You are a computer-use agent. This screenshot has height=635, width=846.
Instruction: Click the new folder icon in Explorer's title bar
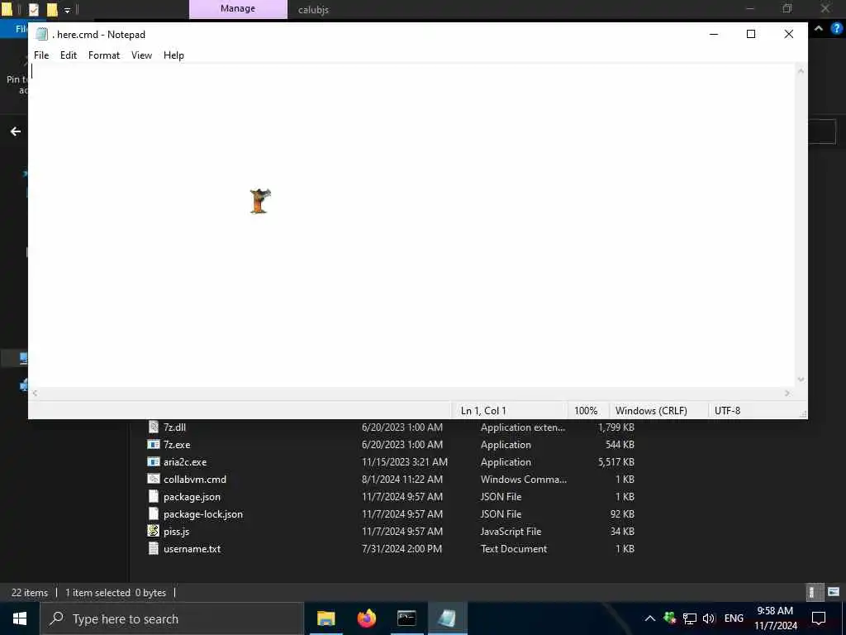pyautogui.click(x=52, y=9)
